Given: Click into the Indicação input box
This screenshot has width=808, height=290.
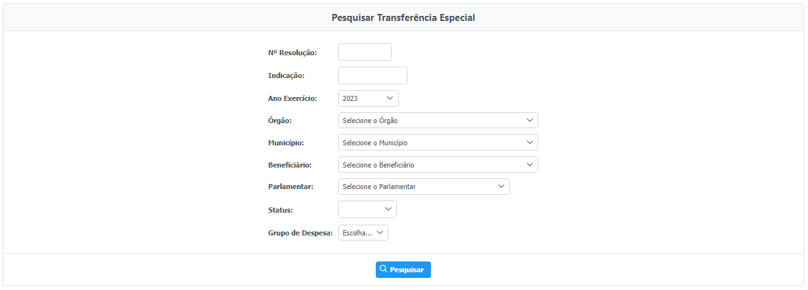Looking at the screenshot, I should click(373, 76).
